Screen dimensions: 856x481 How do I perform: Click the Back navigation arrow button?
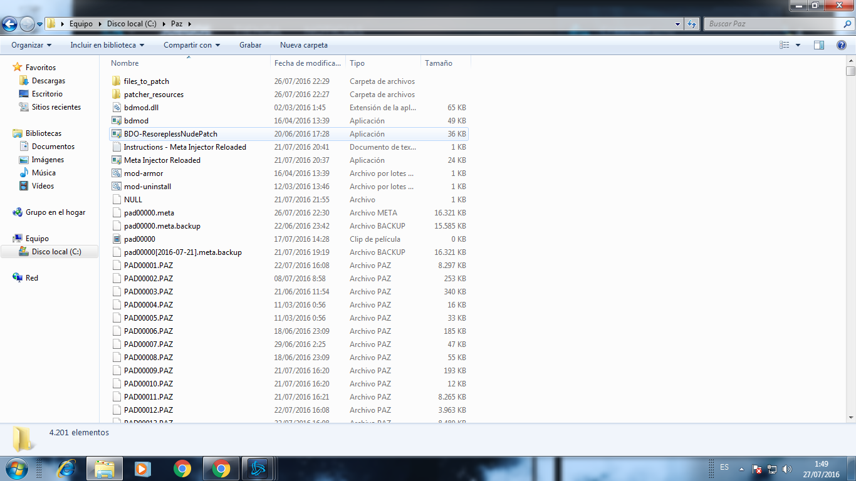pyautogui.click(x=10, y=24)
